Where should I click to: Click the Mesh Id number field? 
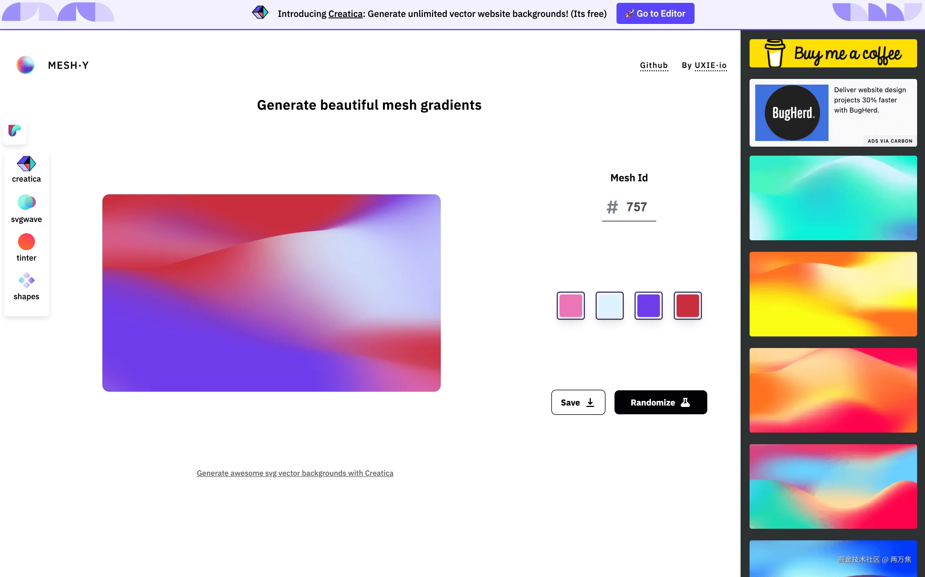point(637,207)
